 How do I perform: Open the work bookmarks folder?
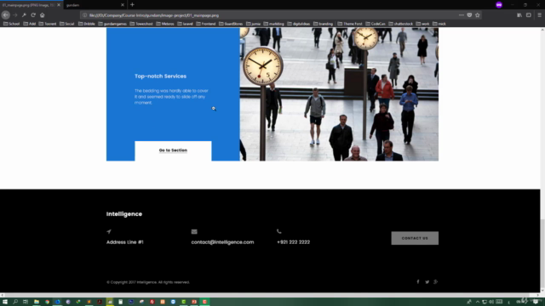tap(422, 24)
